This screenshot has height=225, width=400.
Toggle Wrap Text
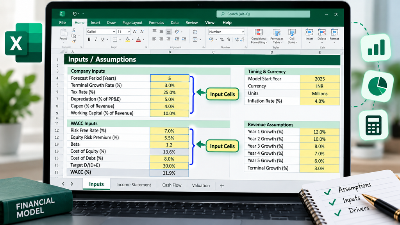pos(195,32)
